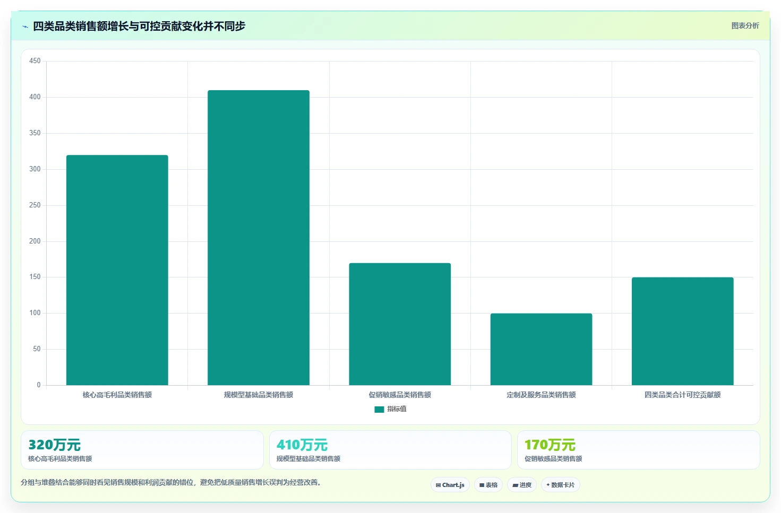Click the 四类品类合计可控贡献额 bar
This screenshot has height=513, width=781.
pos(683,331)
